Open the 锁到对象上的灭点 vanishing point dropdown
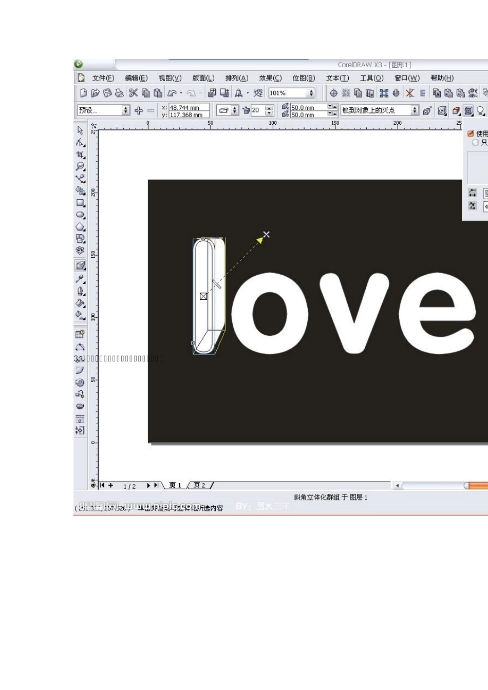The height and width of the screenshot is (690, 488). [415, 110]
